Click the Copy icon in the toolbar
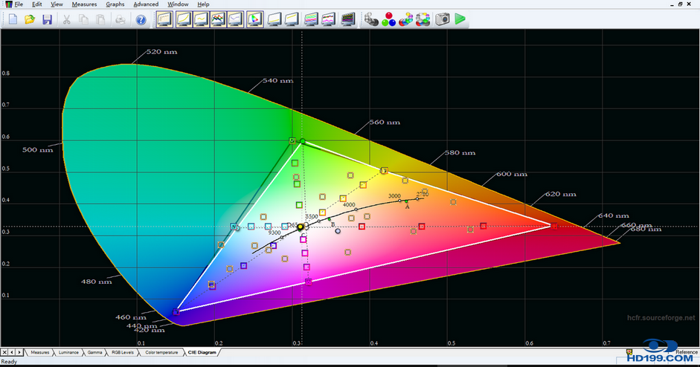The image size is (700, 367). 83,19
